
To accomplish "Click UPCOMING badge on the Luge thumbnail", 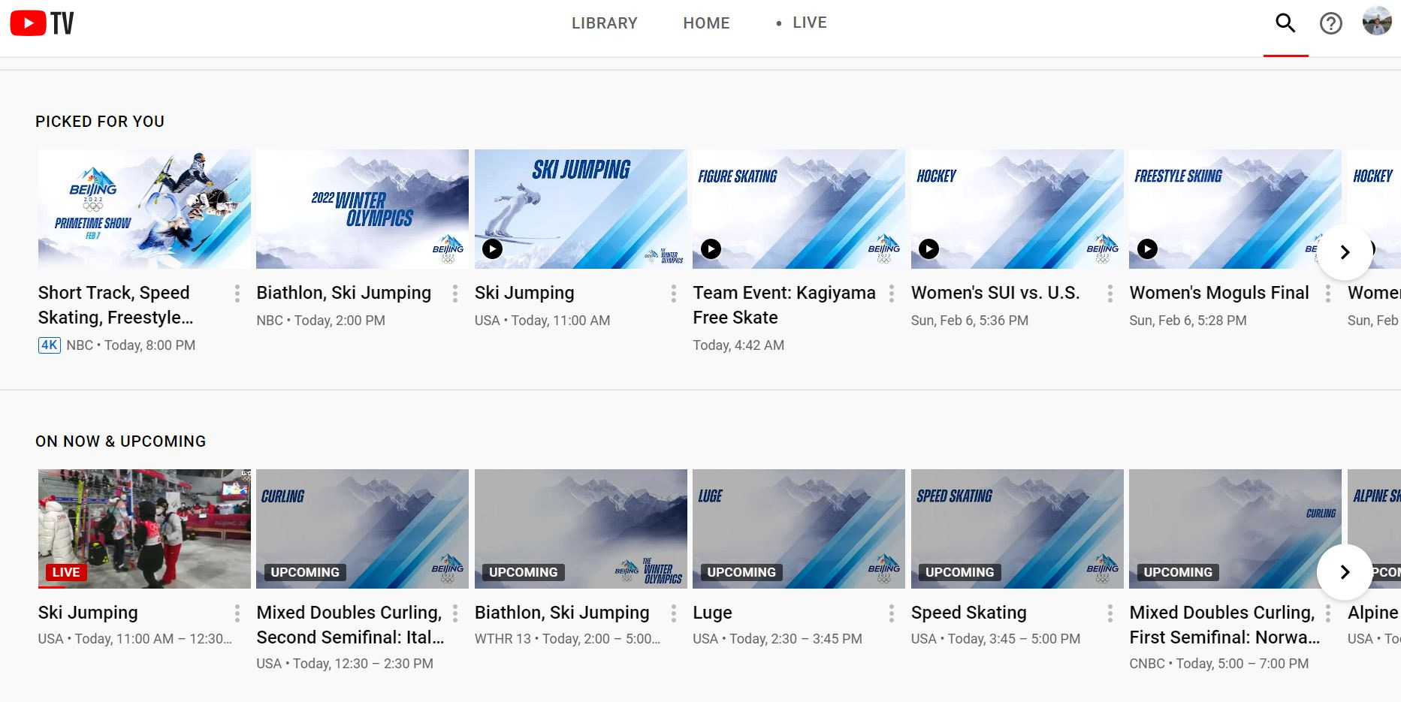I will (x=741, y=572).
